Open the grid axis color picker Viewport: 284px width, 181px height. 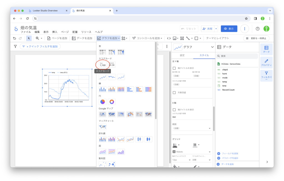(x=176, y=145)
